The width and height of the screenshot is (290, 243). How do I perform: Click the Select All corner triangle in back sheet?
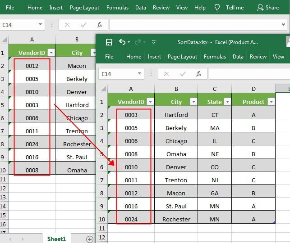click(x=4, y=40)
